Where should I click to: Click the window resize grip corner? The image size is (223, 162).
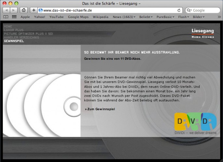(x=221, y=160)
